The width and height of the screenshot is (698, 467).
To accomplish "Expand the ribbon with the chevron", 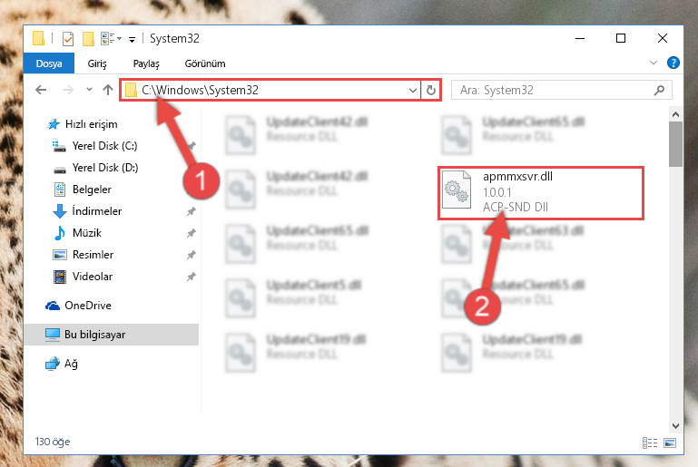I will click(653, 63).
